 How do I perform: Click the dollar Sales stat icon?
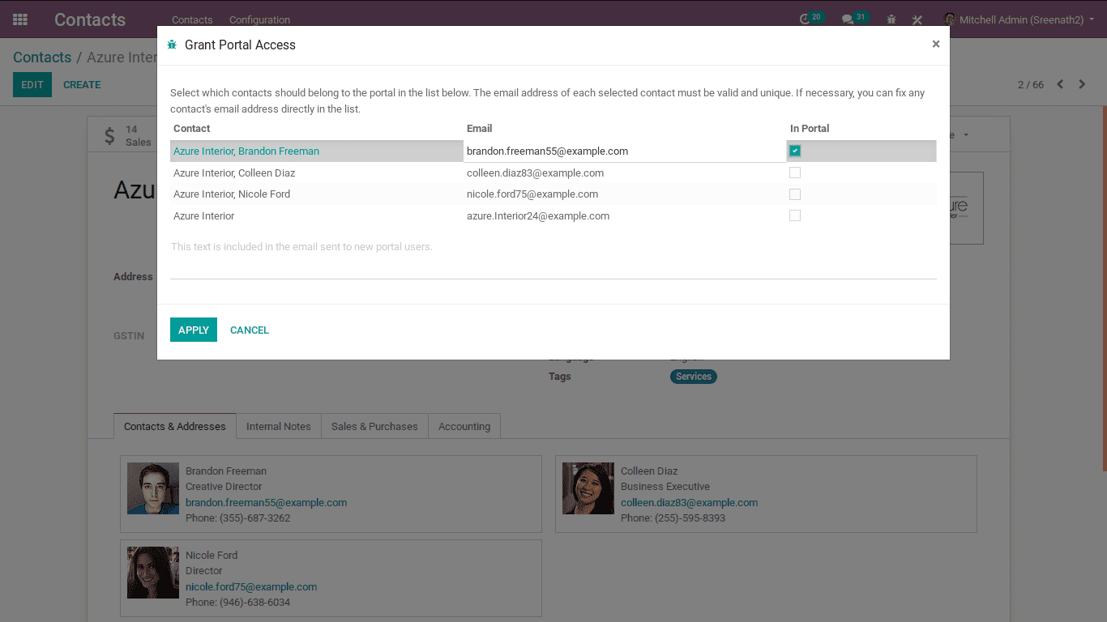pos(109,135)
